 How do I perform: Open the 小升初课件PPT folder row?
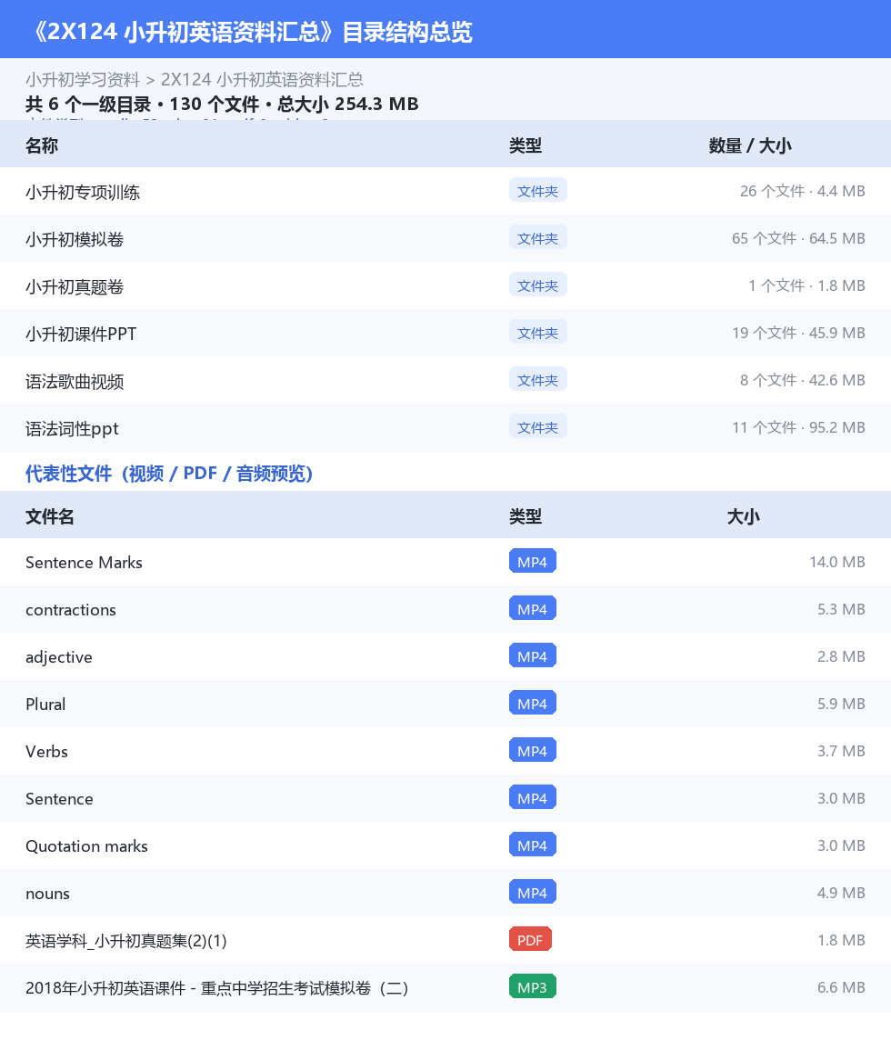pyautogui.click(x=445, y=333)
